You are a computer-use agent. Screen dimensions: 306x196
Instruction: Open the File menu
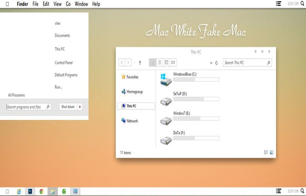35,4
